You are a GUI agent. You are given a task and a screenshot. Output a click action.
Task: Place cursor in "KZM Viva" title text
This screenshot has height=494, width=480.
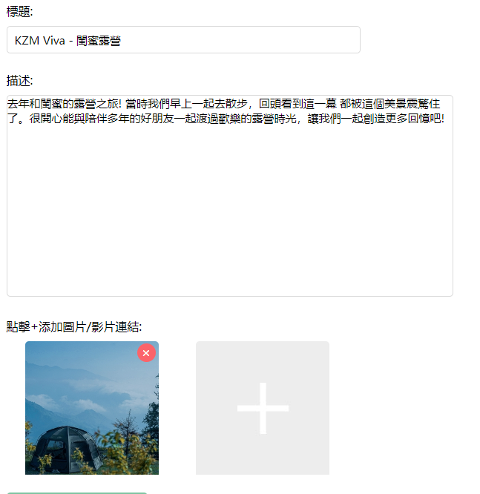(x=40, y=41)
